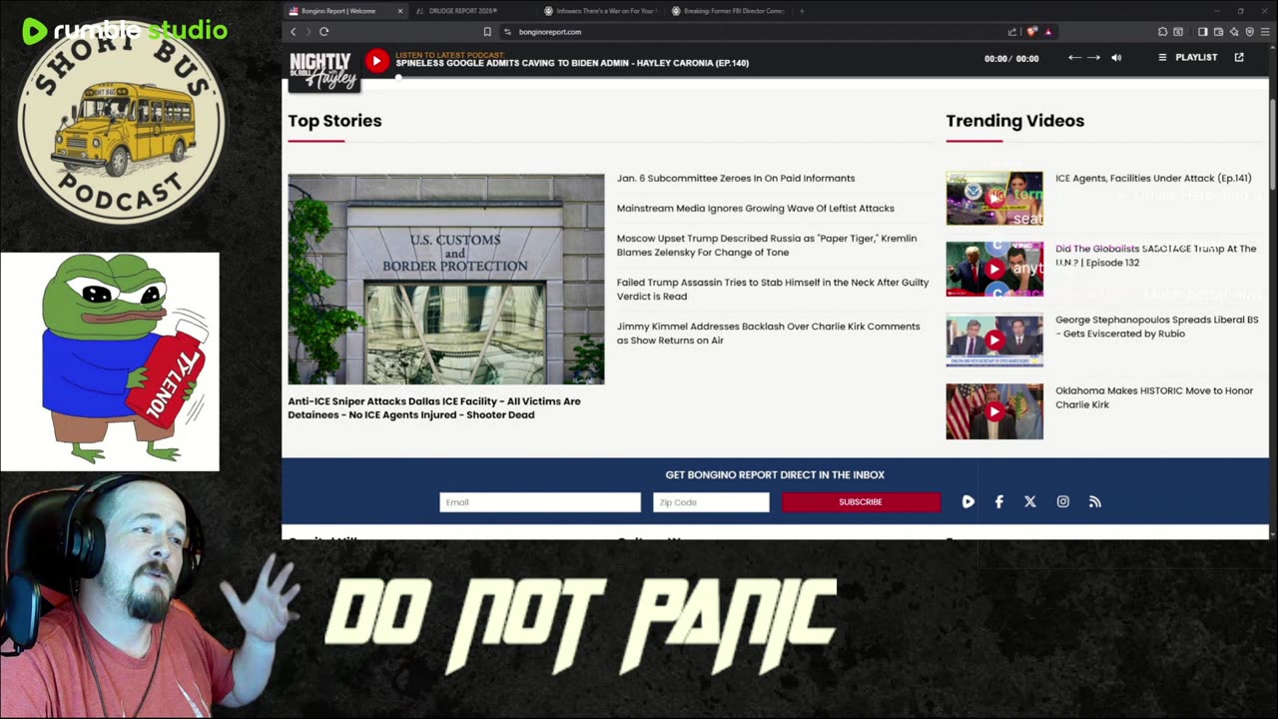Open Bongino Report's Rumble channel icon
The image size is (1278, 719).
[x=967, y=502]
